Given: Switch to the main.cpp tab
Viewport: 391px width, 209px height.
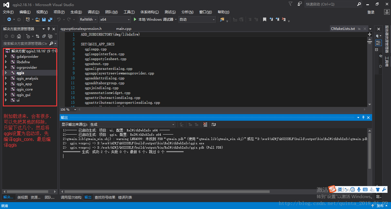Looking at the screenshot, I should 124,29.
